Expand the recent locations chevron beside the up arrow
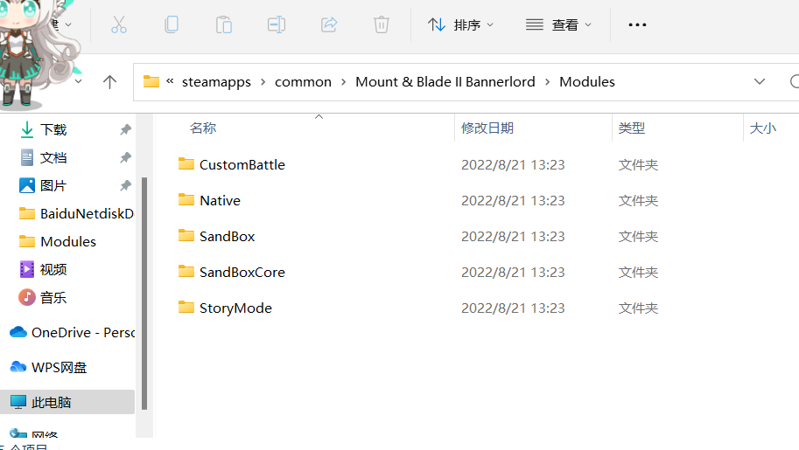Viewport: 799px width, 450px height. [79, 81]
